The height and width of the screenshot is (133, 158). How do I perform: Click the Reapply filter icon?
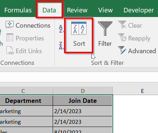122,37
